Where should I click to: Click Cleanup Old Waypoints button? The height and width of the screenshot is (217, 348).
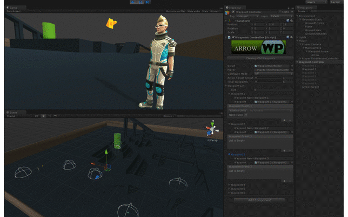coord(260,58)
